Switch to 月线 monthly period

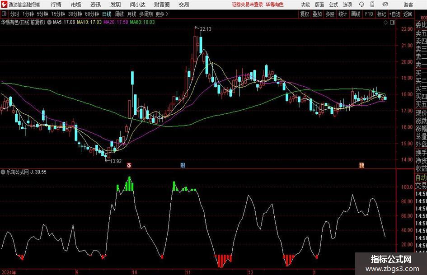[x=132, y=14]
